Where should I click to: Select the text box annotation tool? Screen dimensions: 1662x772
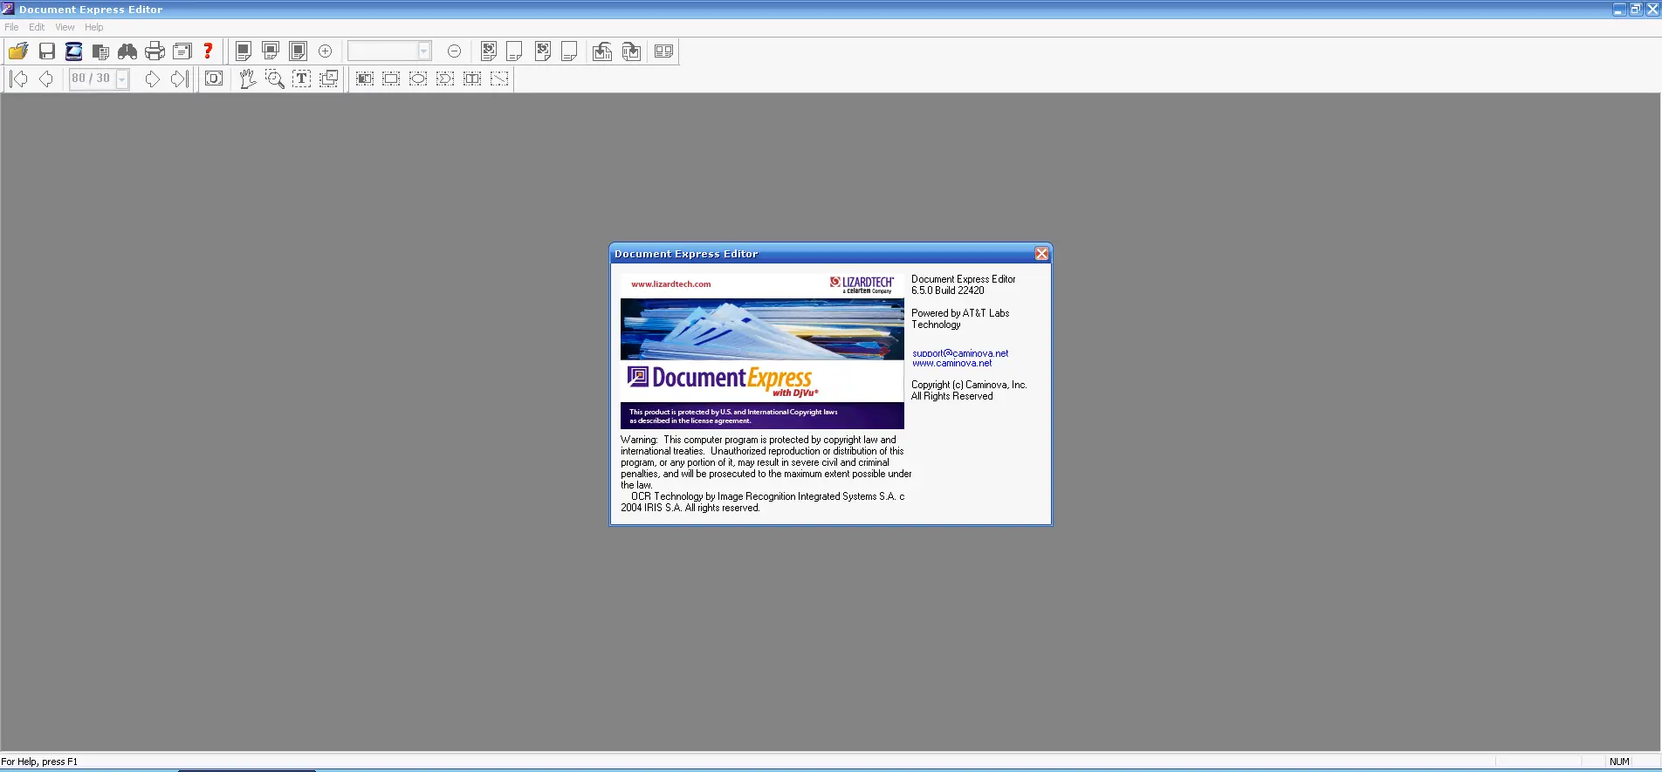pos(365,79)
